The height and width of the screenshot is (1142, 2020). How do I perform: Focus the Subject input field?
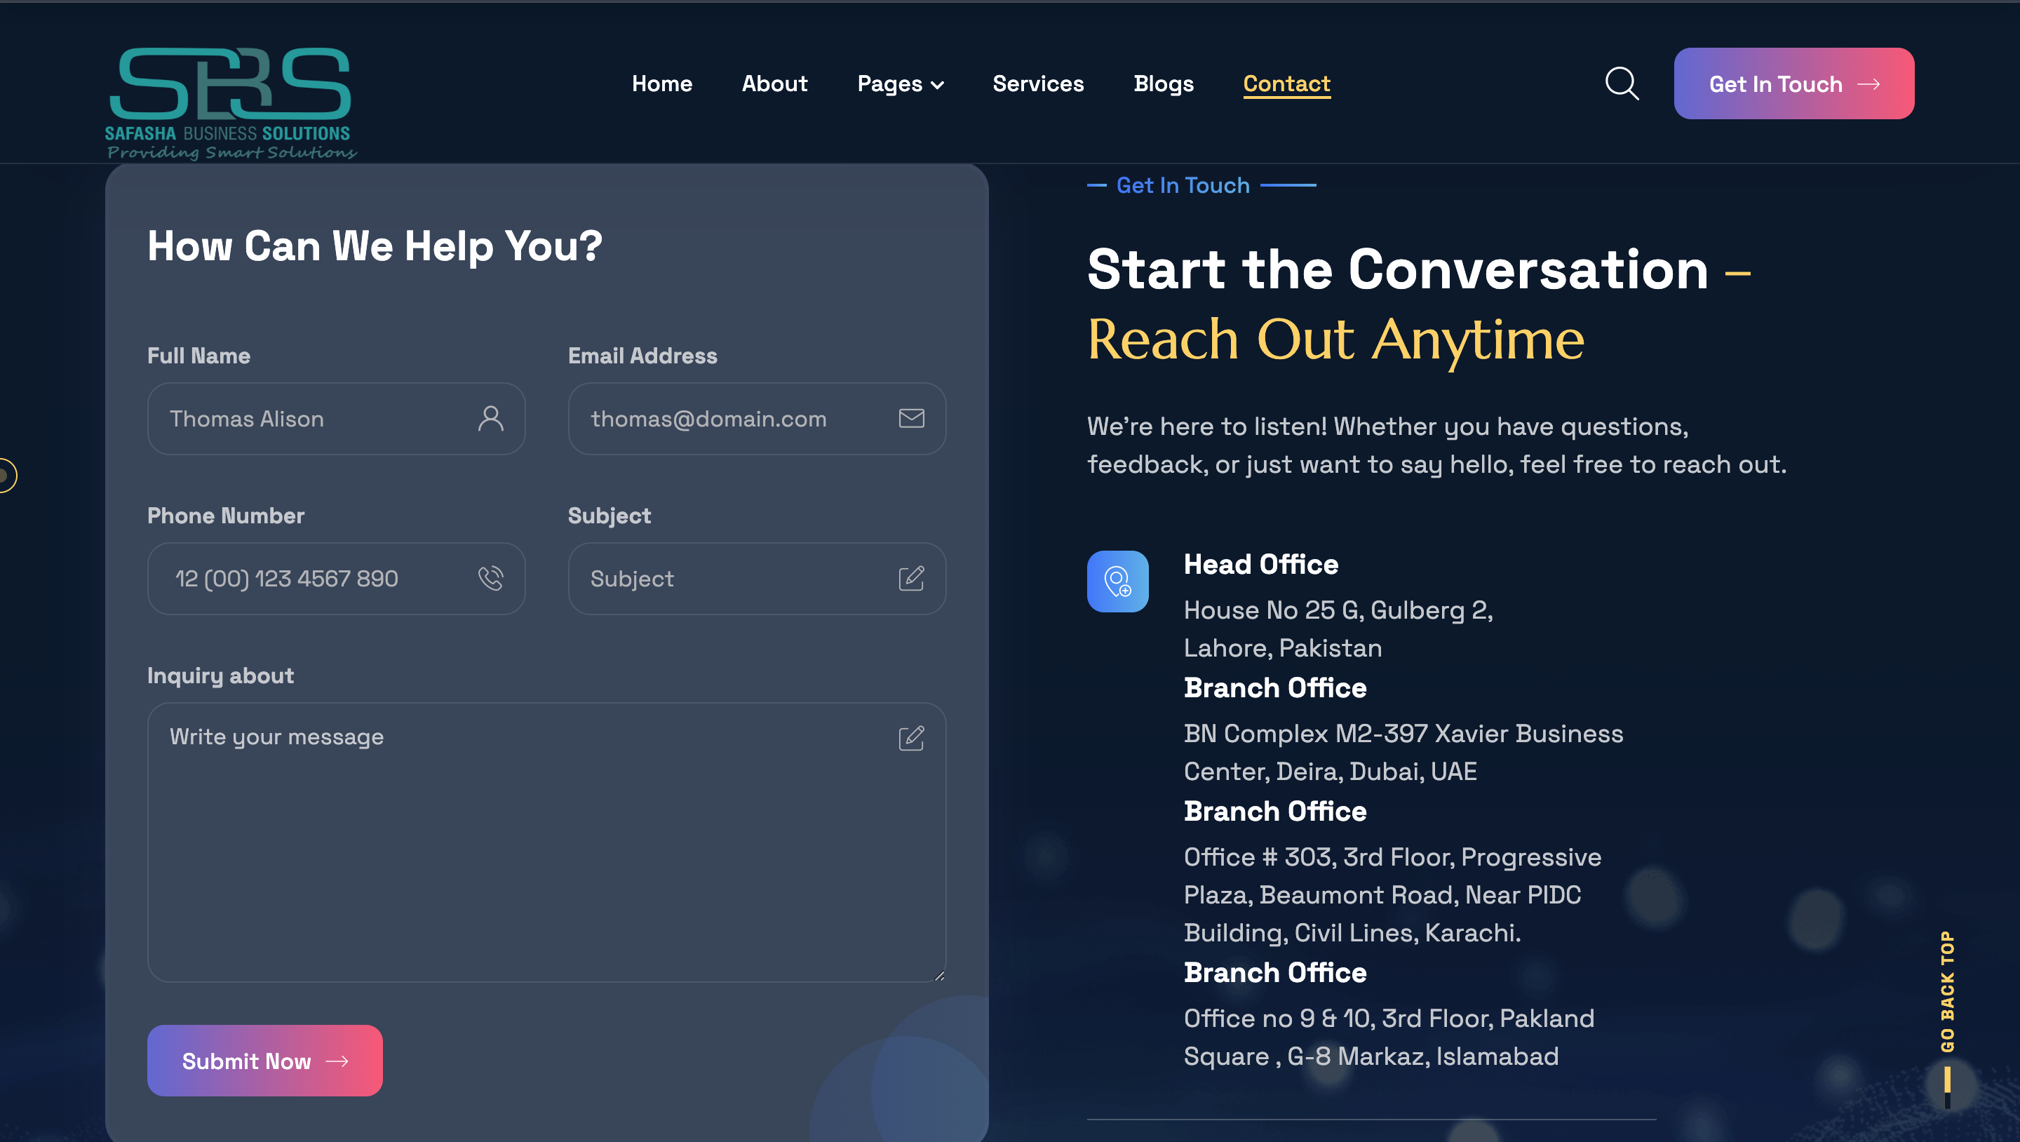tap(757, 579)
